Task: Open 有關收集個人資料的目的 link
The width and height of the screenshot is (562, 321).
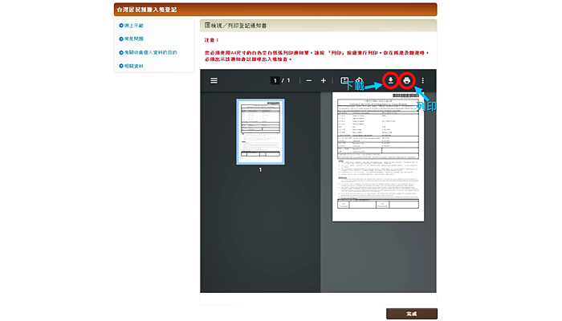Action: [x=149, y=52]
